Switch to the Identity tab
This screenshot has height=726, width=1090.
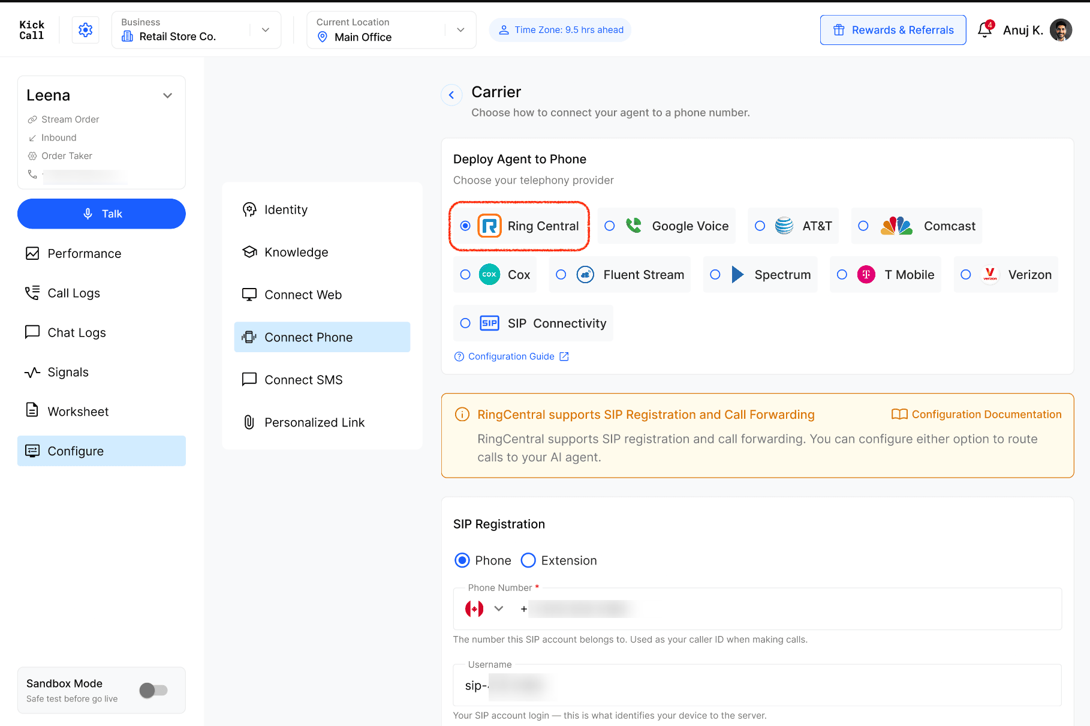tap(322, 209)
